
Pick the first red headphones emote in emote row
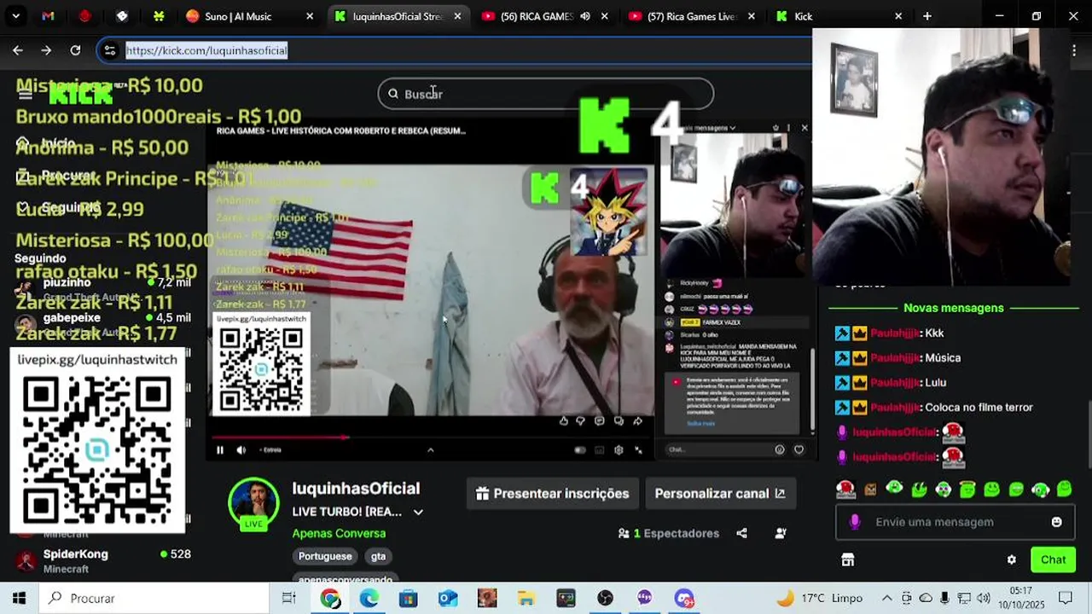click(x=845, y=489)
